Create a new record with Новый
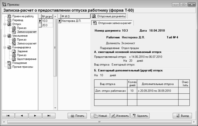 point(100,116)
